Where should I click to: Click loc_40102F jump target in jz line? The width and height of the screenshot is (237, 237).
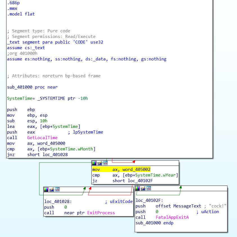[140, 181]
